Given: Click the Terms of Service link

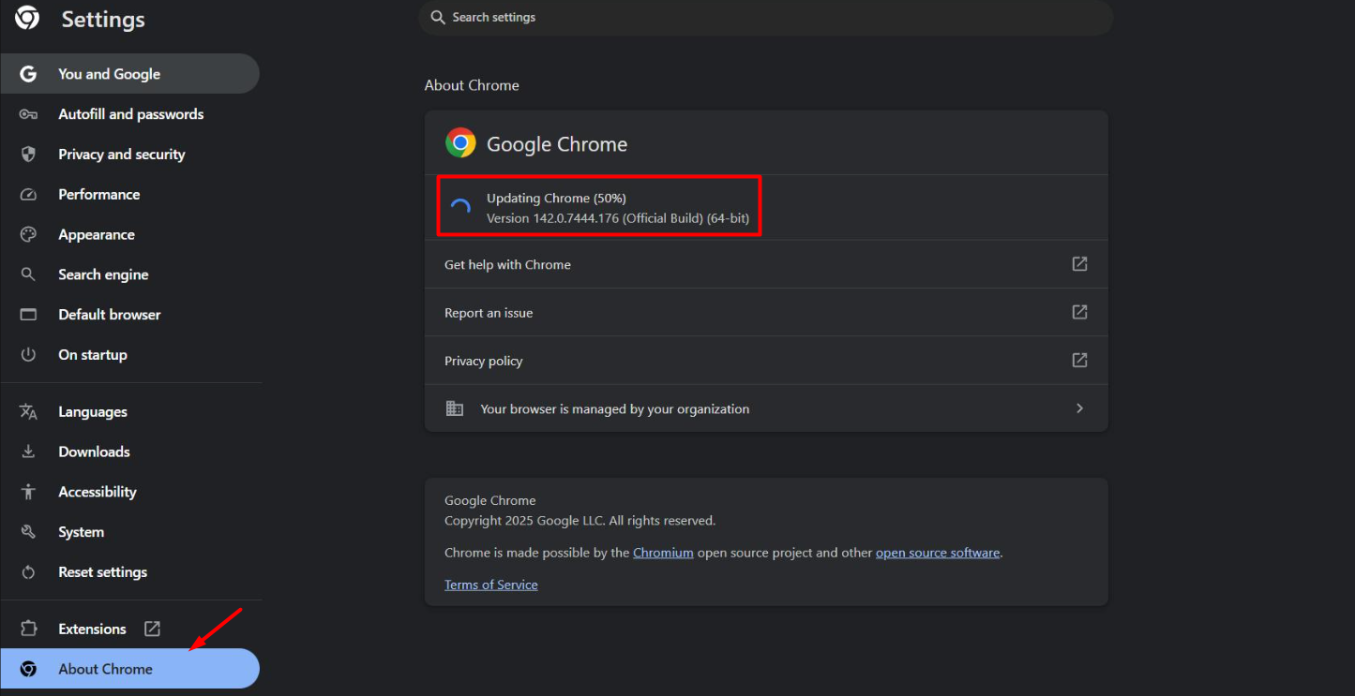Looking at the screenshot, I should [490, 585].
